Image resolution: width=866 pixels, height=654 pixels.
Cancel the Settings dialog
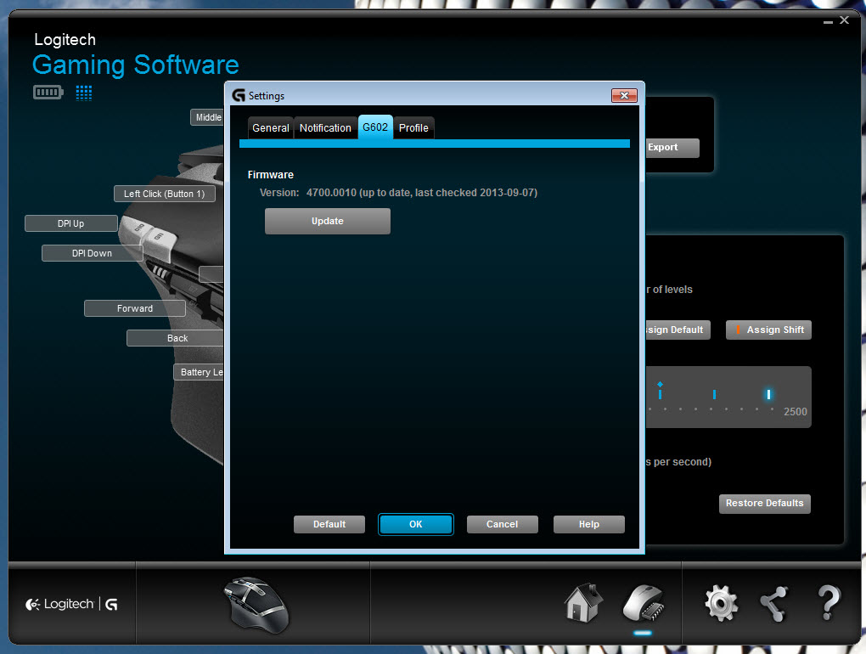(x=502, y=524)
